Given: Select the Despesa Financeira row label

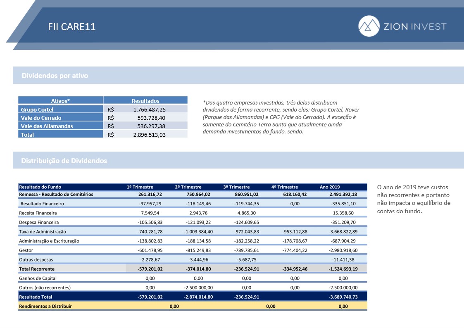Looking at the screenshot, I should point(39,222).
